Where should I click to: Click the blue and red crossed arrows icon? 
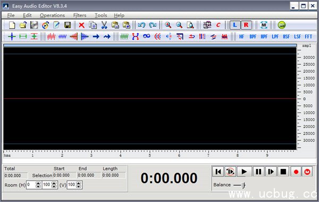coord(135,37)
